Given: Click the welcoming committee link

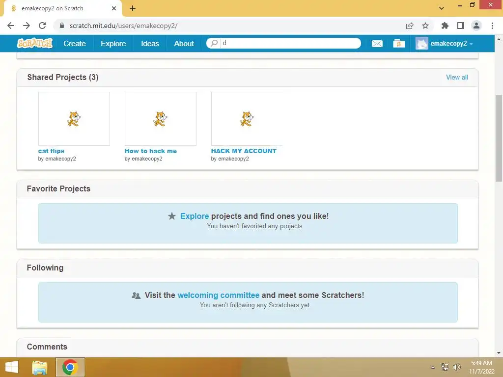Looking at the screenshot, I should point(219,295).
